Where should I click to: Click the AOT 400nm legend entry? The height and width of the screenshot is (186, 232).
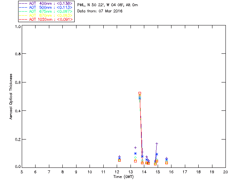click(x=46, y=3)
